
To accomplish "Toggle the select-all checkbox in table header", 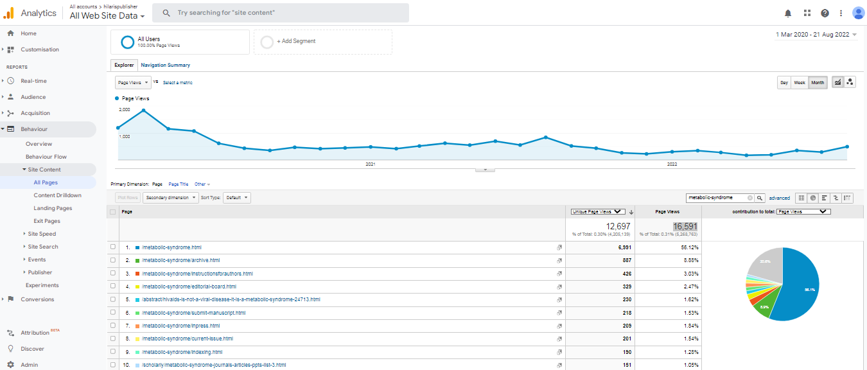I will tap(113, 211).
